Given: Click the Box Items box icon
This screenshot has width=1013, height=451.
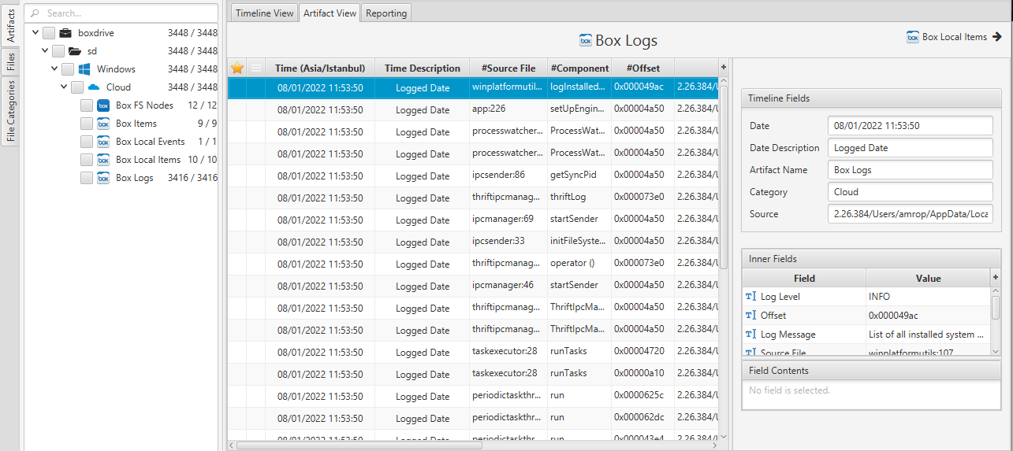Looking at the screenshot, I should pyautogui.click(x=103, y=124).
